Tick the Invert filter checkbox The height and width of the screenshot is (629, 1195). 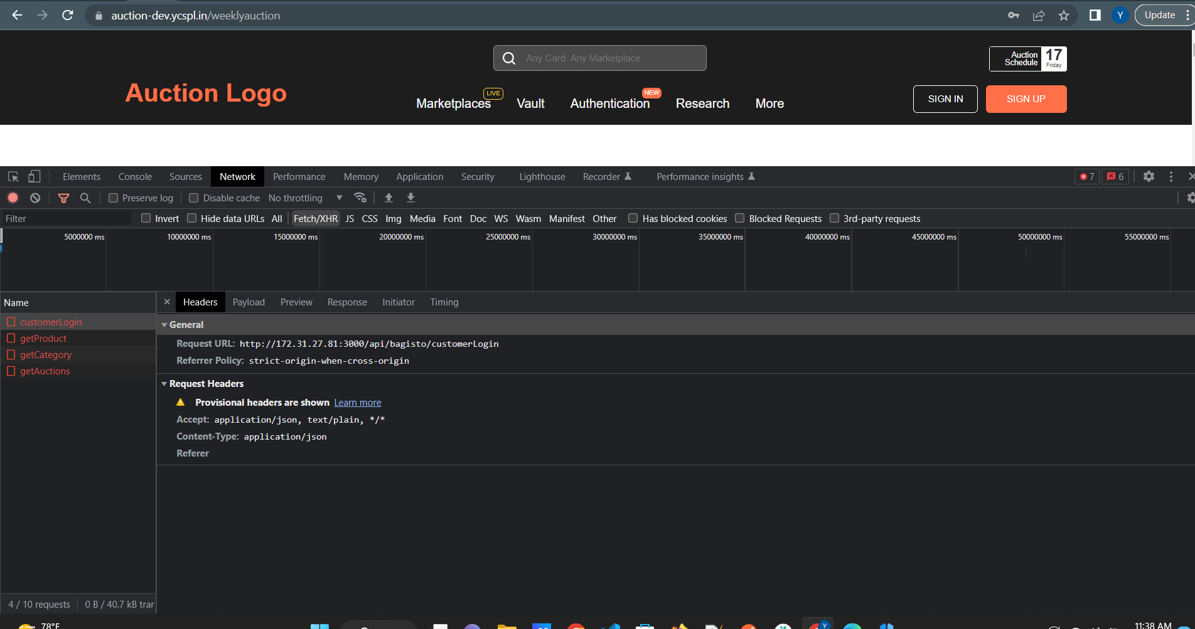click(146, 218)
